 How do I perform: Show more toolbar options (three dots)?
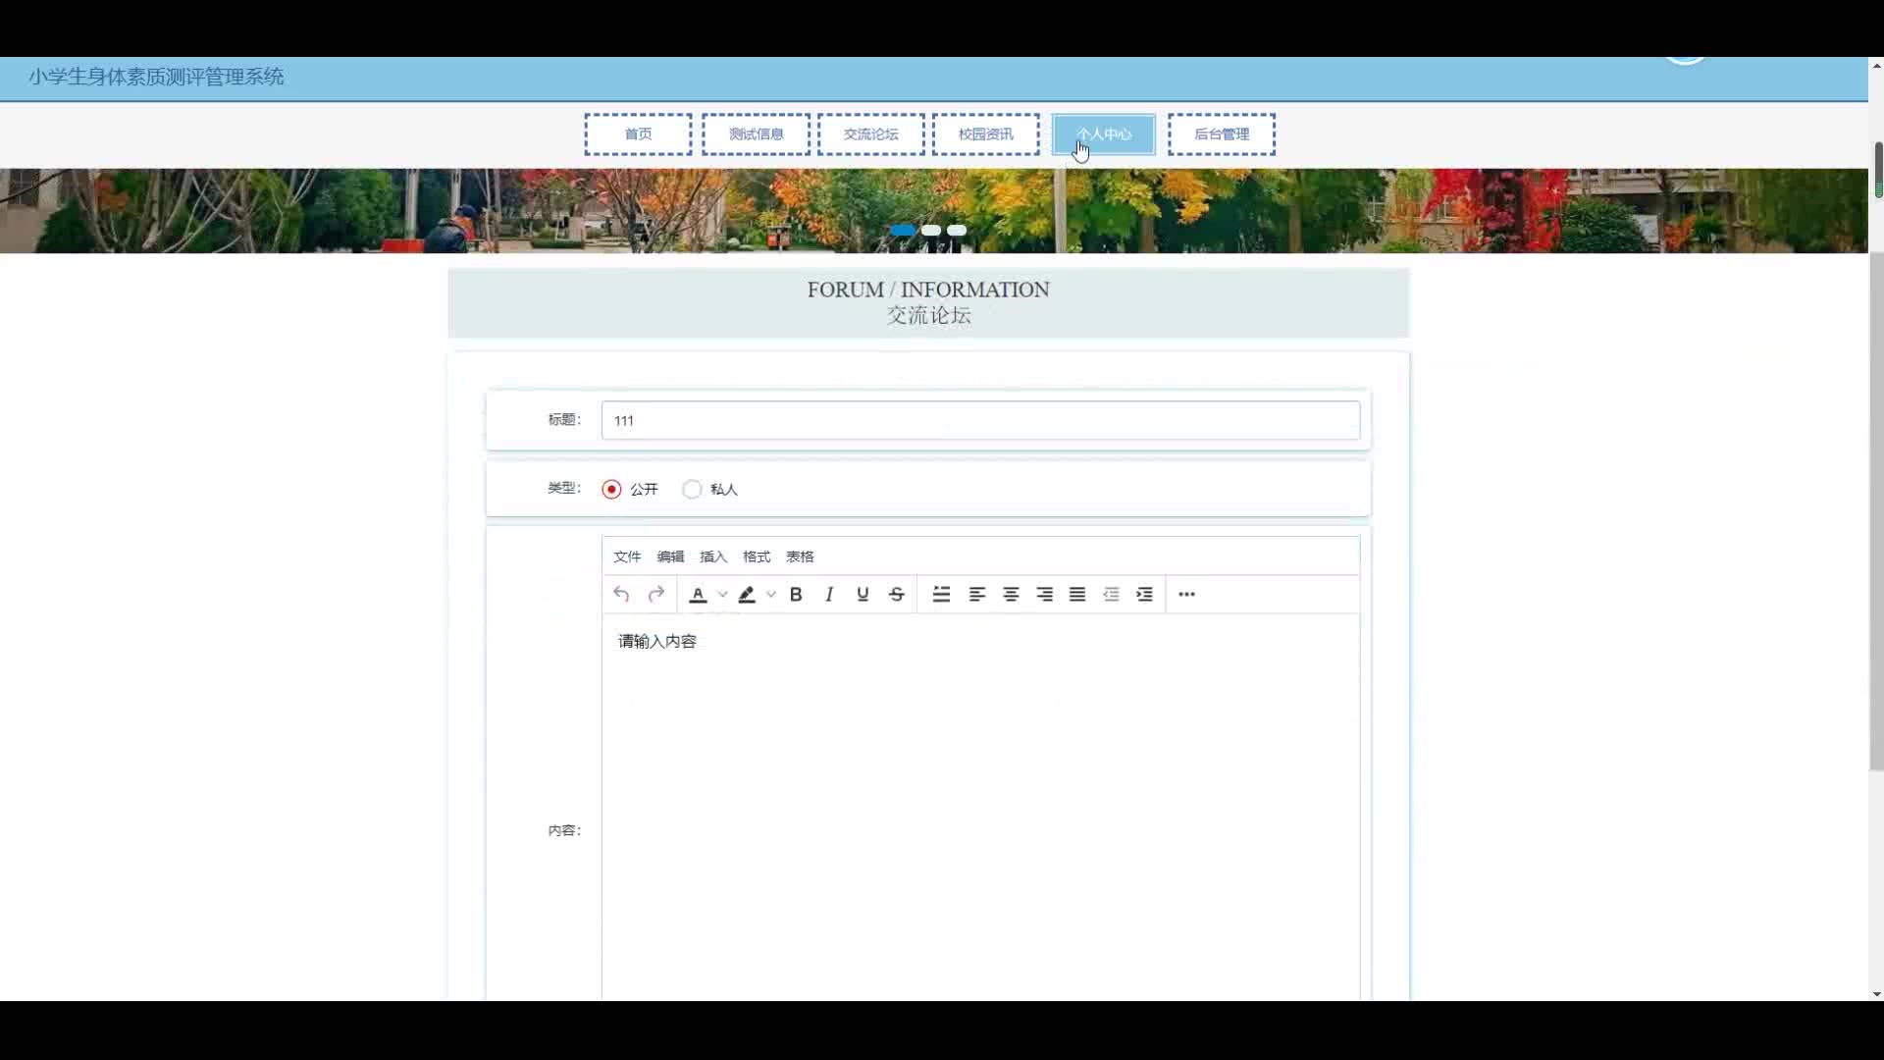coord(1186,594)
